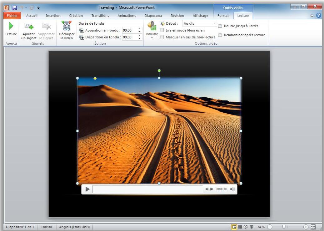The height and width of the screenshot is (231, 324).
Task: Switch to Normal view icon in status bar
Action: click(x=234, y=227)
